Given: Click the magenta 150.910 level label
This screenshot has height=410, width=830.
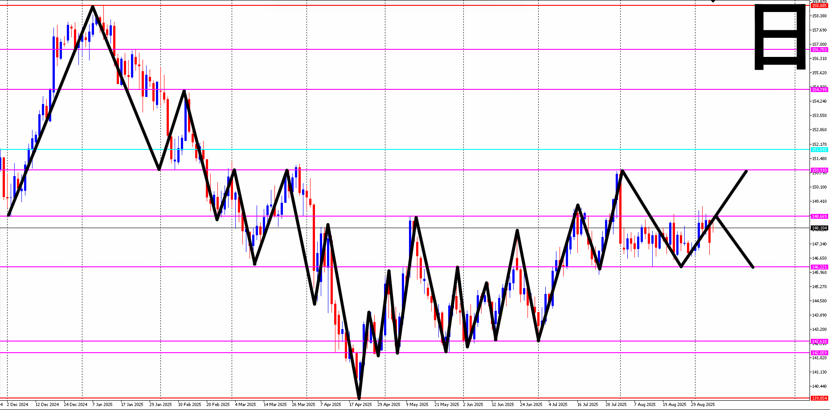Looking at the screenshot, I should coord(820,170).
